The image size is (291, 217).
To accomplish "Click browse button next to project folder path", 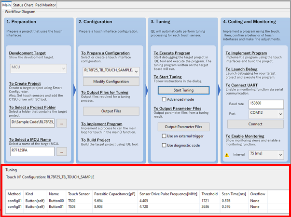I will (62, 123).
